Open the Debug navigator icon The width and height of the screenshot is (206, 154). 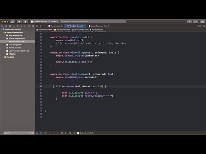25,26
